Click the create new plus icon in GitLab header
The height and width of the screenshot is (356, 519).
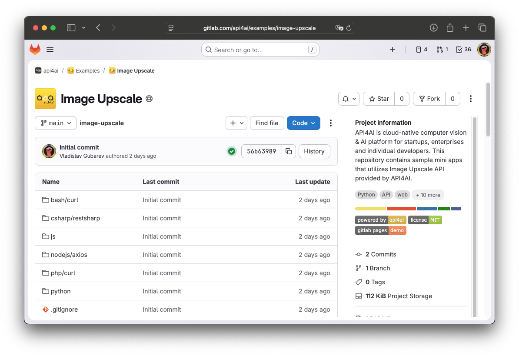click(x=392, y=50)
